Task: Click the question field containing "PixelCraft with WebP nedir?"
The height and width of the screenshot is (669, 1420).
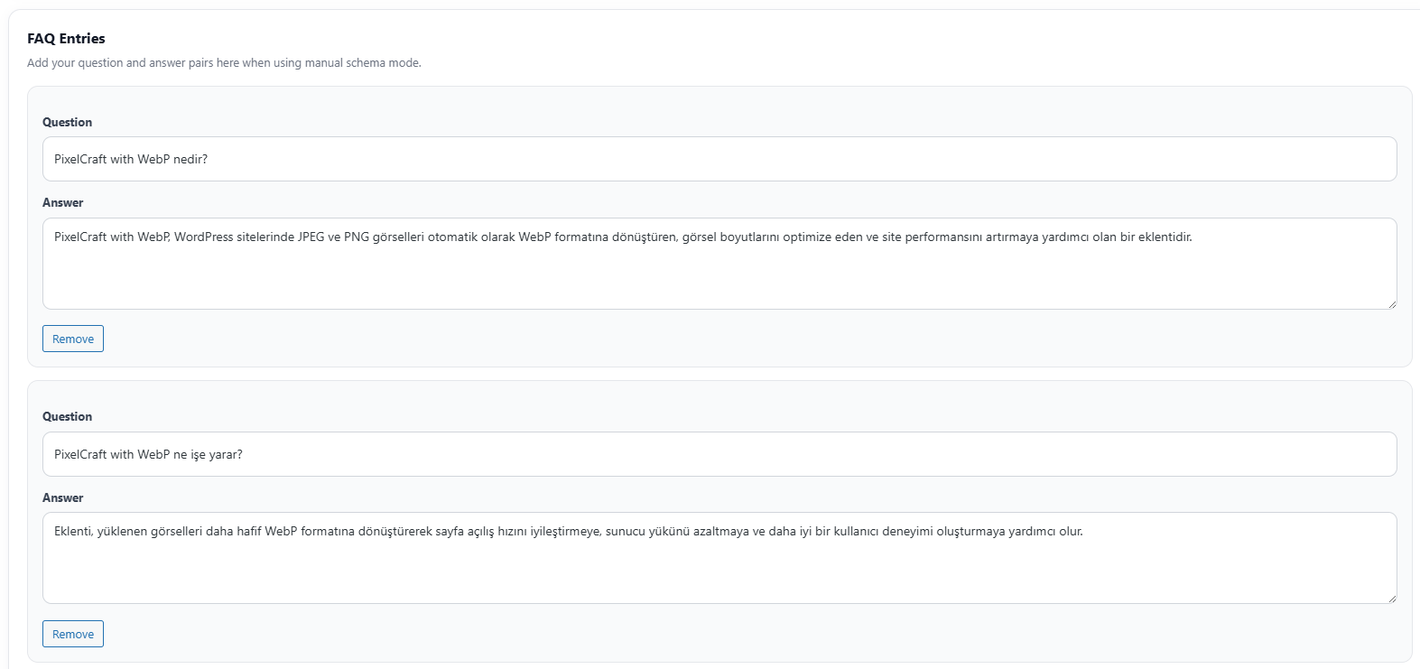Action: coord(719,159)
